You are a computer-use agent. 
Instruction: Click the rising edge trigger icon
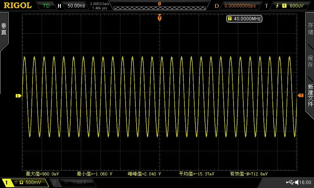[x=277, y=6]
